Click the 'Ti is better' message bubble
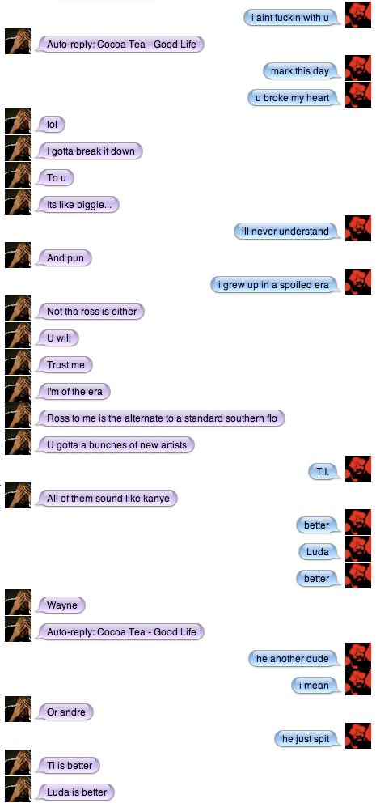376x803 pixels. click(67, 766)
